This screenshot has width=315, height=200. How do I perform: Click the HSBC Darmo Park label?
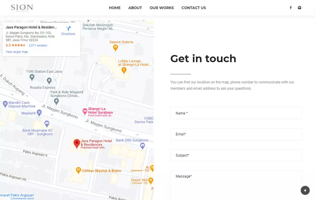click(x=144, y=120)
